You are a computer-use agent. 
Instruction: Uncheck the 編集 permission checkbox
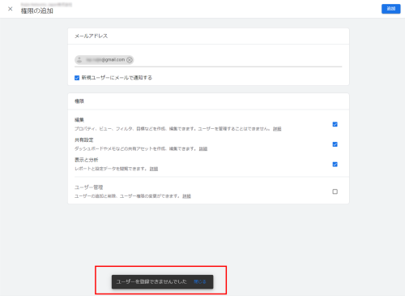coord(335,124)
